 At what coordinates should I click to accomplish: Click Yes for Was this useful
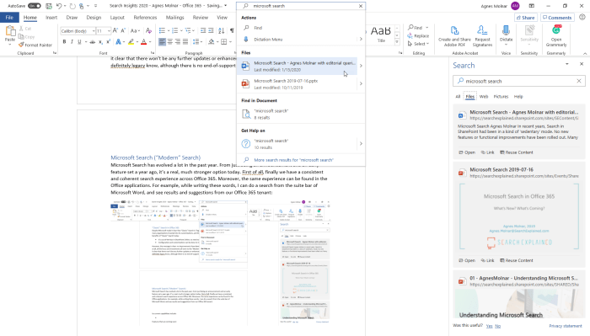(489, 326)
